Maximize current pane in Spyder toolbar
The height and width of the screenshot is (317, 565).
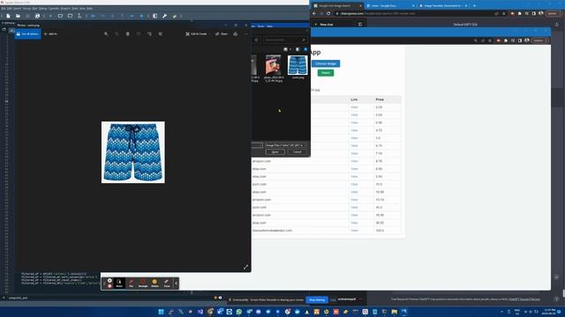pyautogui.click(x=155, y=16)
